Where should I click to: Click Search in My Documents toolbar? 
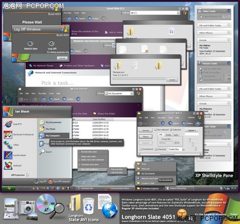tap(54, 99)
